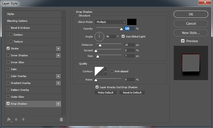The width and height of the screenshot is (213, 128).
Task: Click the Distance value field
Action: [x=130, y=45]
